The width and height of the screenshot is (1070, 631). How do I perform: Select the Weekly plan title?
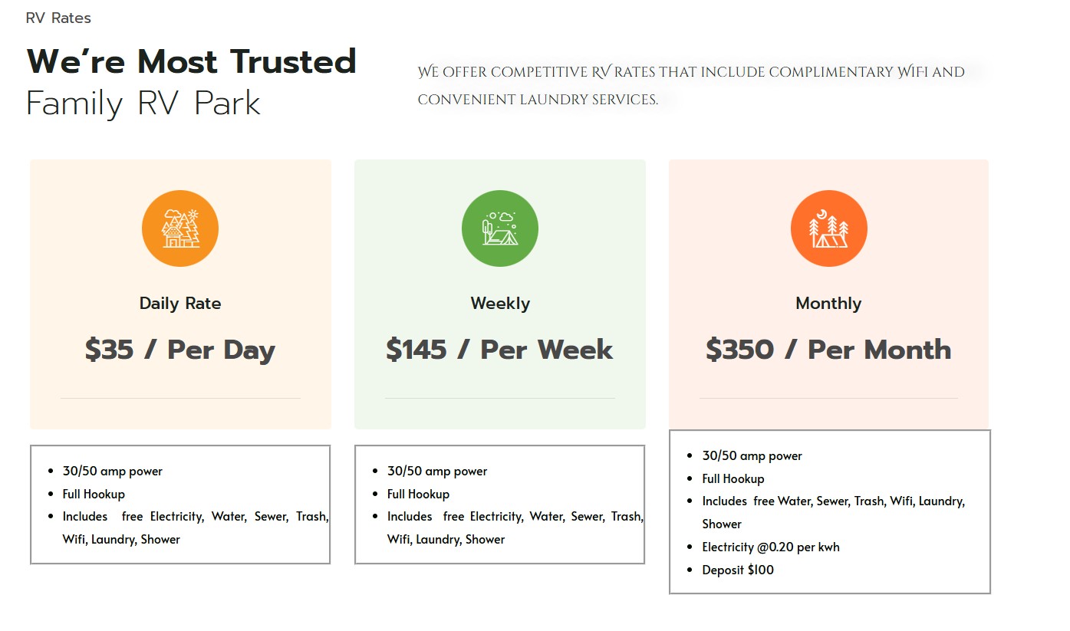pos(500,304)
